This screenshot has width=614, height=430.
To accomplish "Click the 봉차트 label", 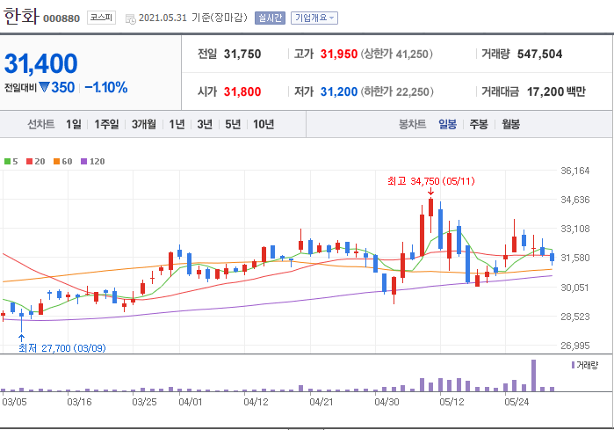I will click(x=412, y=125).
